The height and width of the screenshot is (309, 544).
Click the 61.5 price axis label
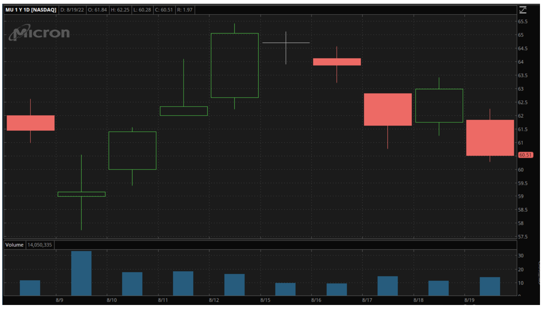click(x=523, y=129)
